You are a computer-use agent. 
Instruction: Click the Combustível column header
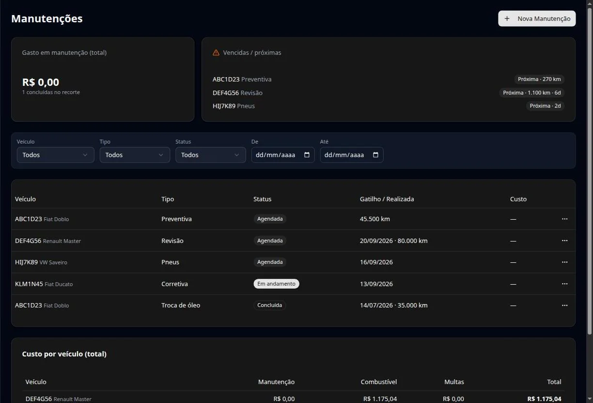379,382
